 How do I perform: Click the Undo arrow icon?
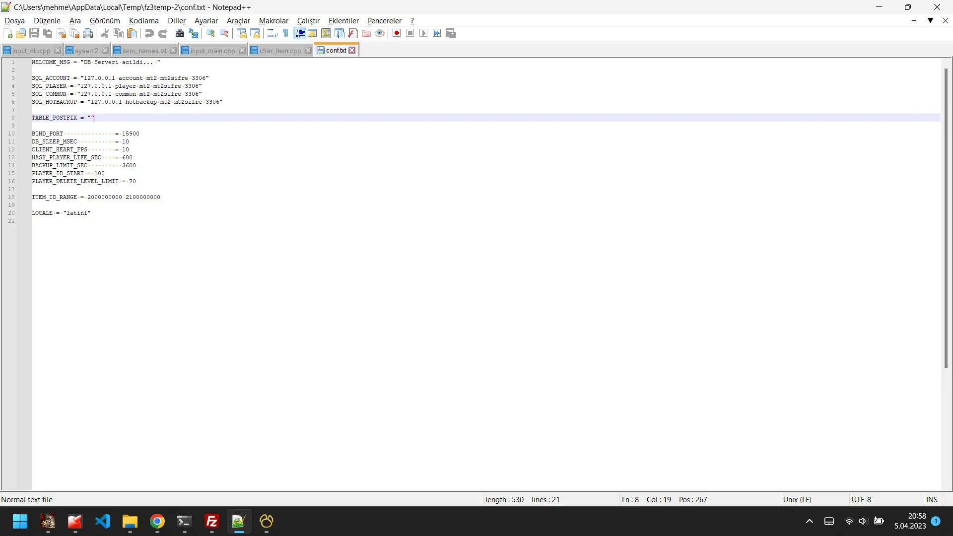149,33
